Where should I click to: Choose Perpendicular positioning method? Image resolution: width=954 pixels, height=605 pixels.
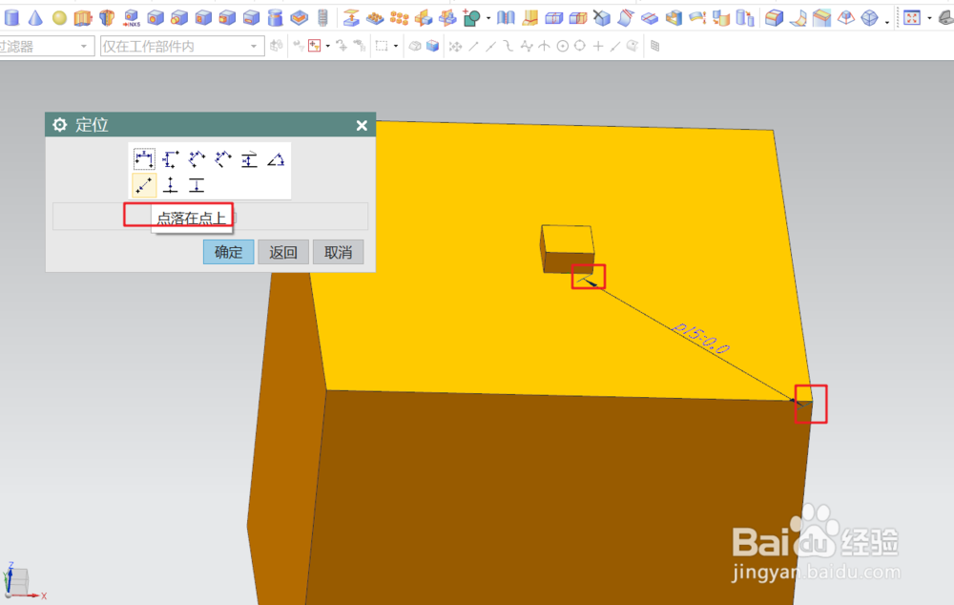coord(222,159)
